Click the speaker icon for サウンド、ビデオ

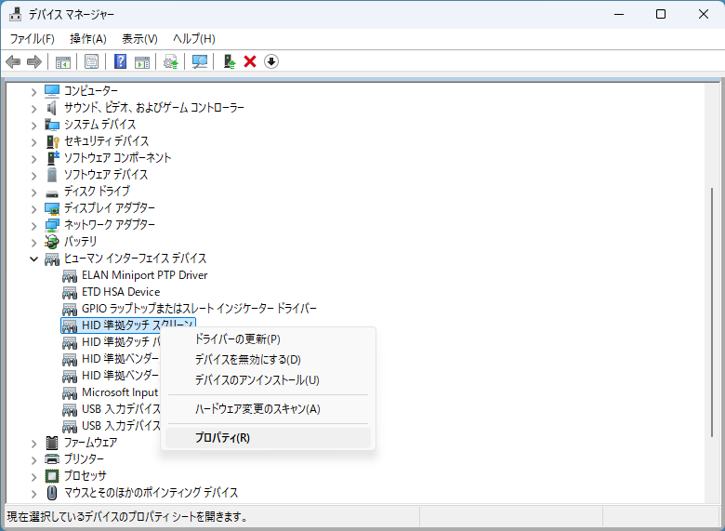[52, 108]
